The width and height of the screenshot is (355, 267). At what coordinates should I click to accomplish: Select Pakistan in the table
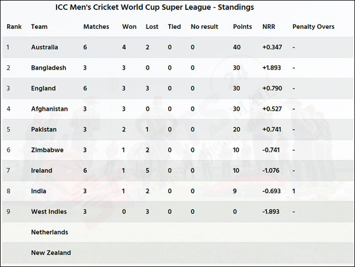[44, 130]
